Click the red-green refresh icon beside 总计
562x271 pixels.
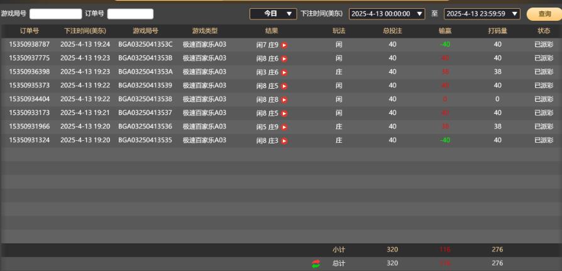point(316,263)
